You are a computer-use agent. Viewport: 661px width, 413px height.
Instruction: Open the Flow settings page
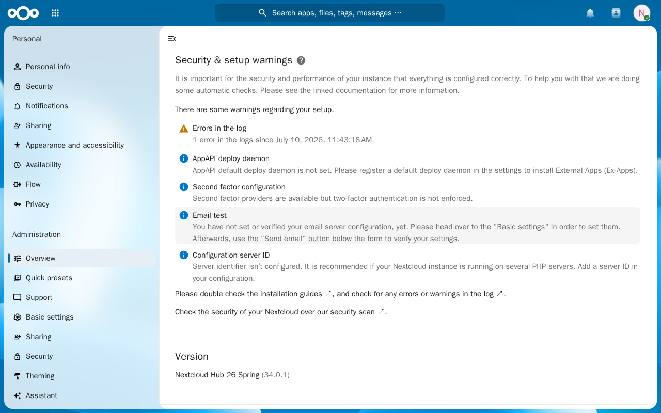[x=81, y=184]
